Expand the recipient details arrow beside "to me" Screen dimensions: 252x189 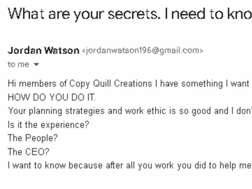(x=36, y=65)
